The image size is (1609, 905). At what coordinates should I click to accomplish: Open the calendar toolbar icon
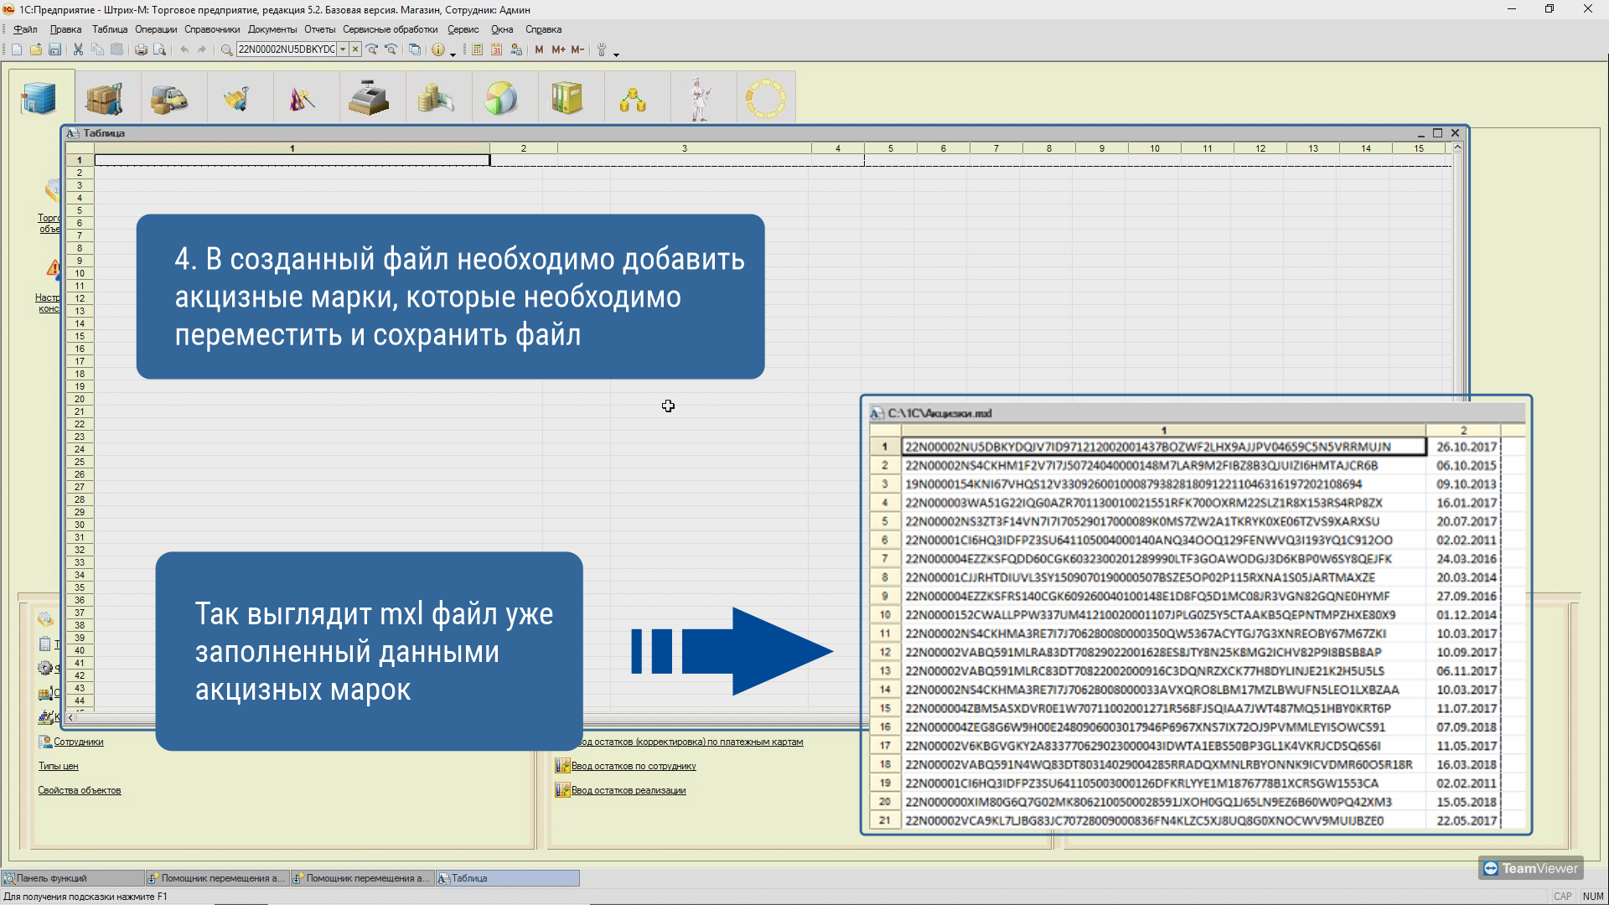tap(496, 50)
